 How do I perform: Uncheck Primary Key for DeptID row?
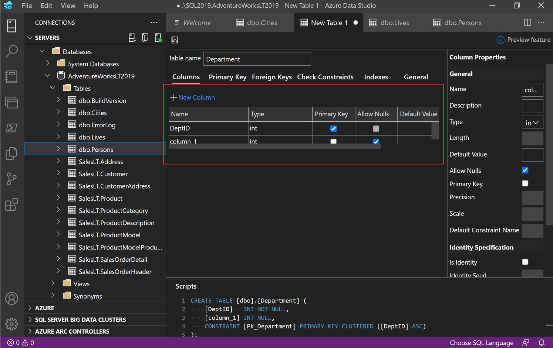(333, 128)
